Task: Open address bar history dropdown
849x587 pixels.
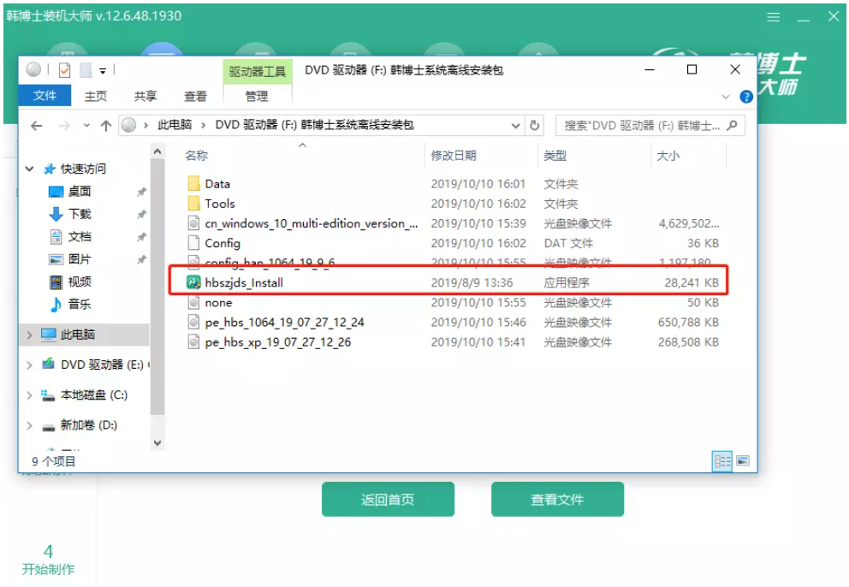Action: pyautogui.click(x=515, y=126)
